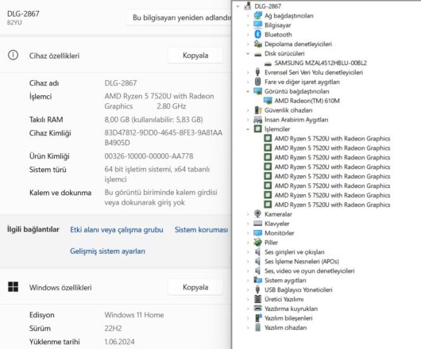Click Bu bilgisayarı yeniden adlandır button
This screenshot has width=421, height=349.
point(179,17)
